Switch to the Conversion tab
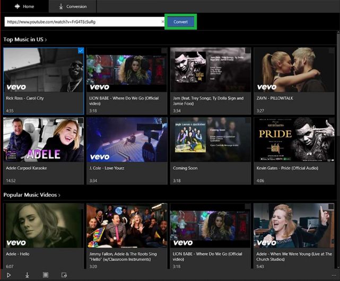Image resolution: width=340 pixels, height=281 pixels. coord(73,6)
